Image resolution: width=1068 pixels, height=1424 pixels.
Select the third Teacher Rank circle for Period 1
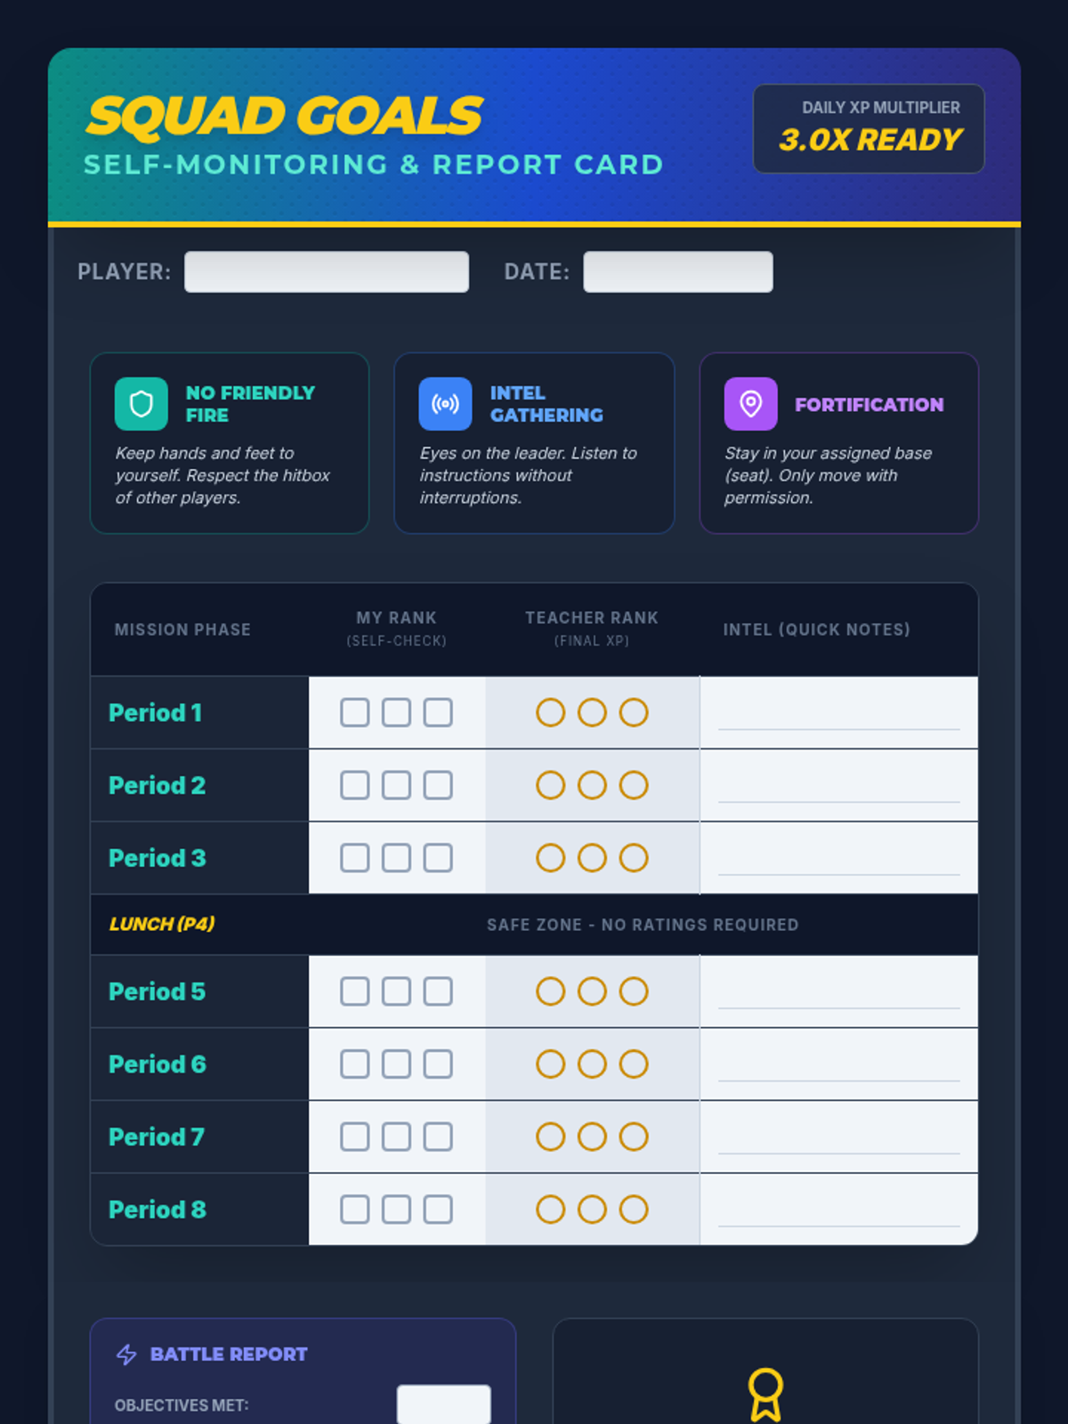tap(634, 713)
